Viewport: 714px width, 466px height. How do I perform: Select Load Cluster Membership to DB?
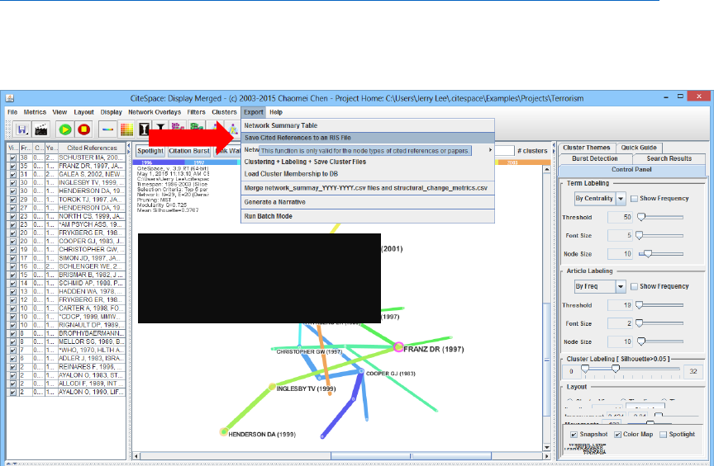368,174
